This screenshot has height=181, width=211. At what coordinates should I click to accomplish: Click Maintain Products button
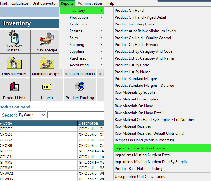80,73
